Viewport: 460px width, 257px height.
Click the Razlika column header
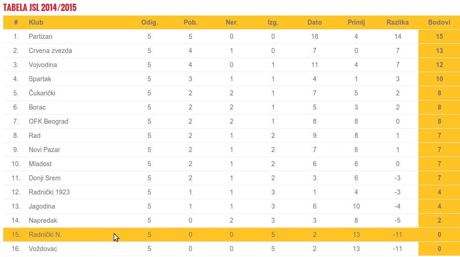pyautogui.click(x=397, y=22)
